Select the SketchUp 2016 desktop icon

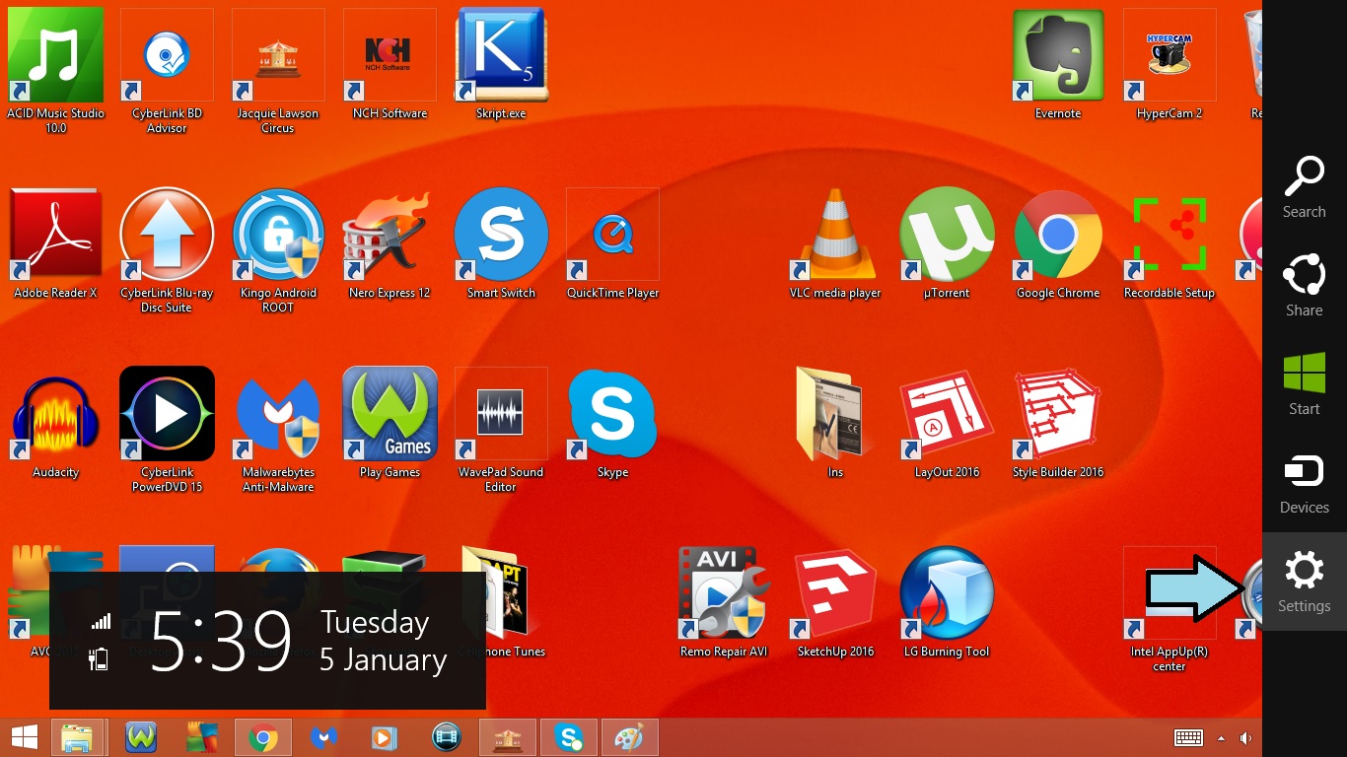(x=835, y=595)
